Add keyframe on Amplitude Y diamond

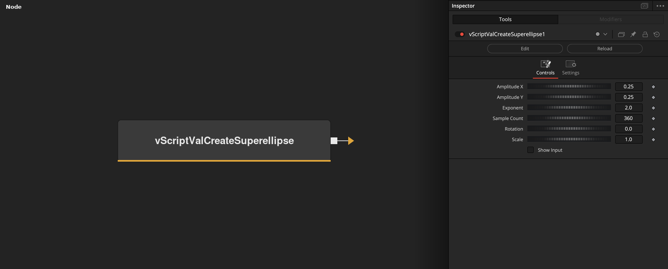(653, 97)
